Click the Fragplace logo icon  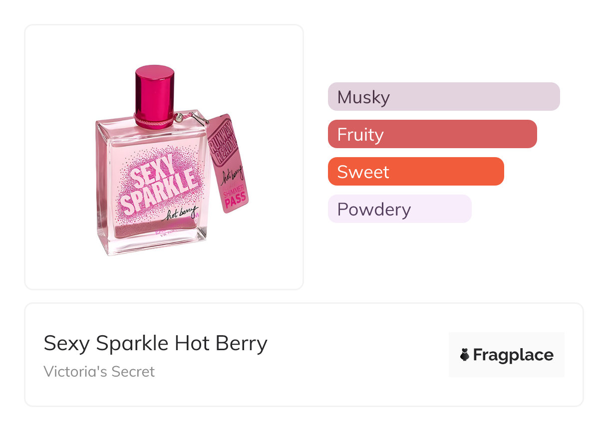pos(465,355)
